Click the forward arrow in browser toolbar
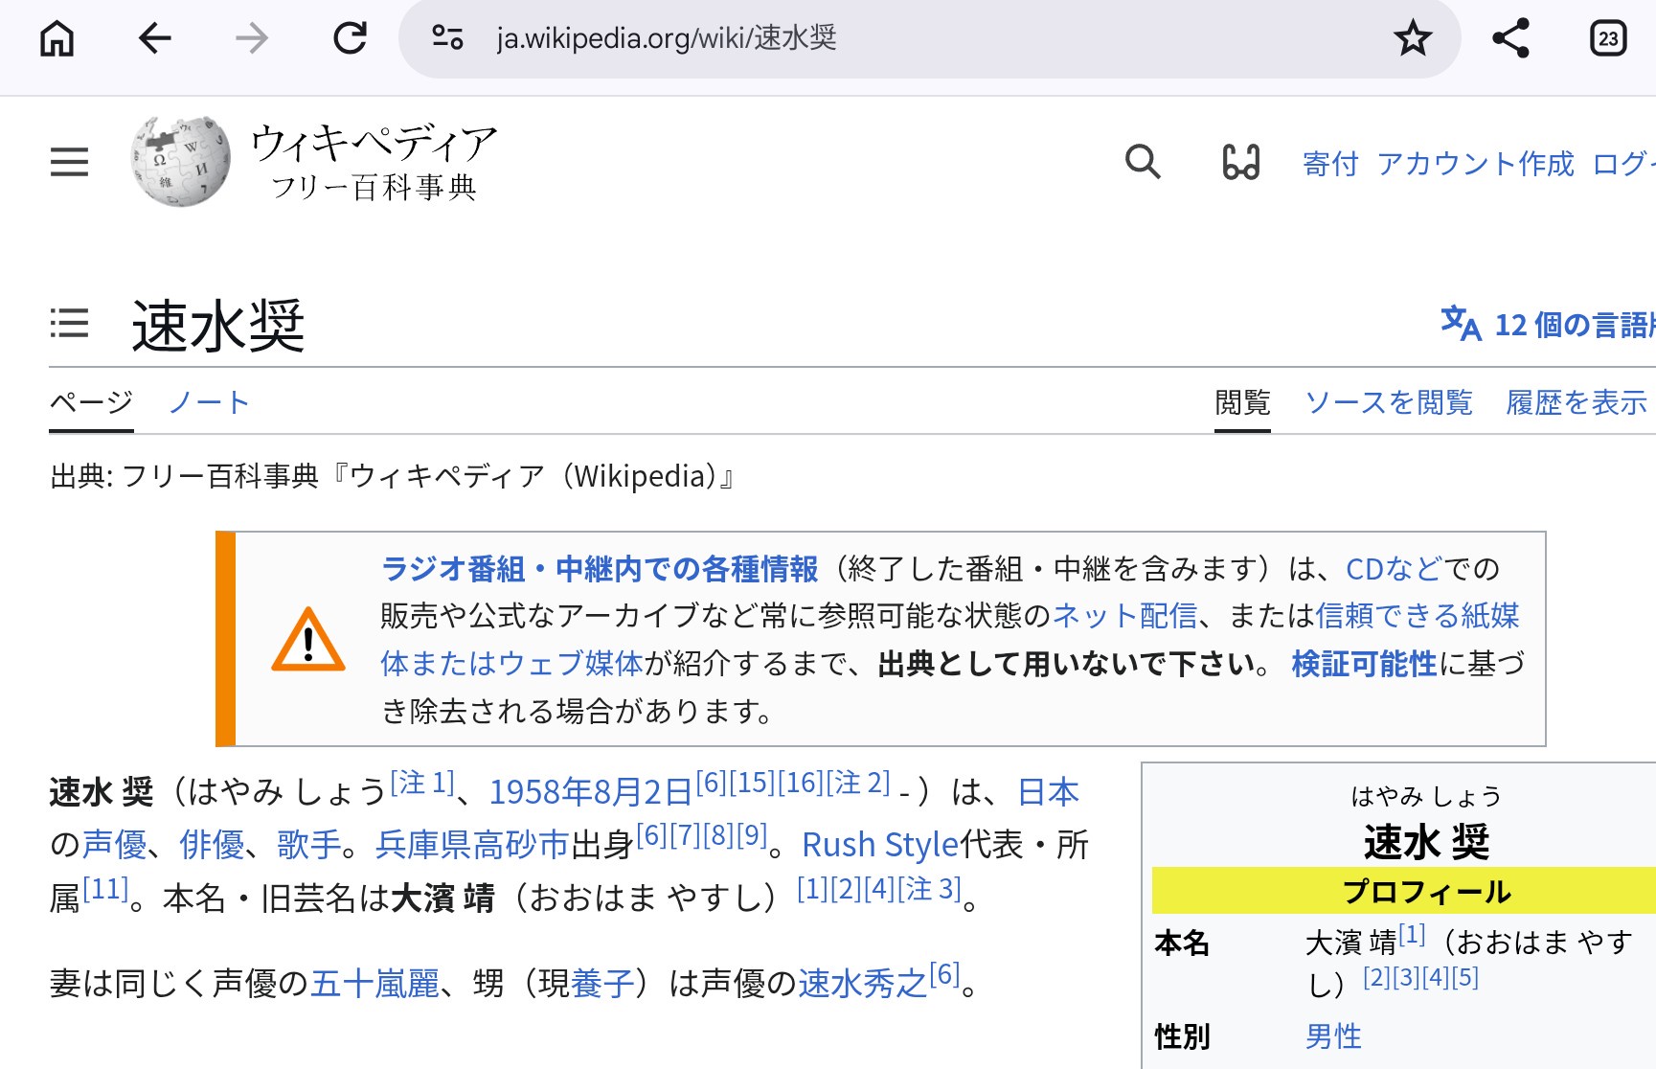Image resolution: width=1656 pixels, height=1069 pixels. point(252,38)
